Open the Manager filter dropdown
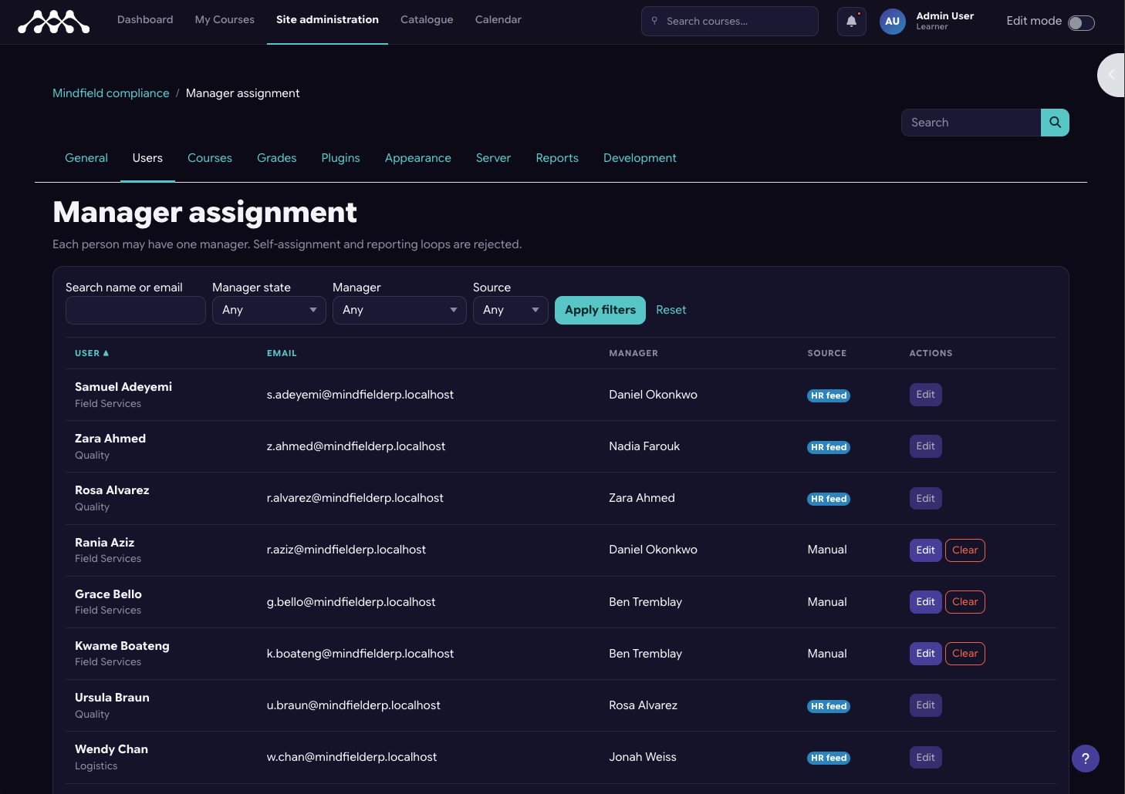1125x794 pixels. 400,310
